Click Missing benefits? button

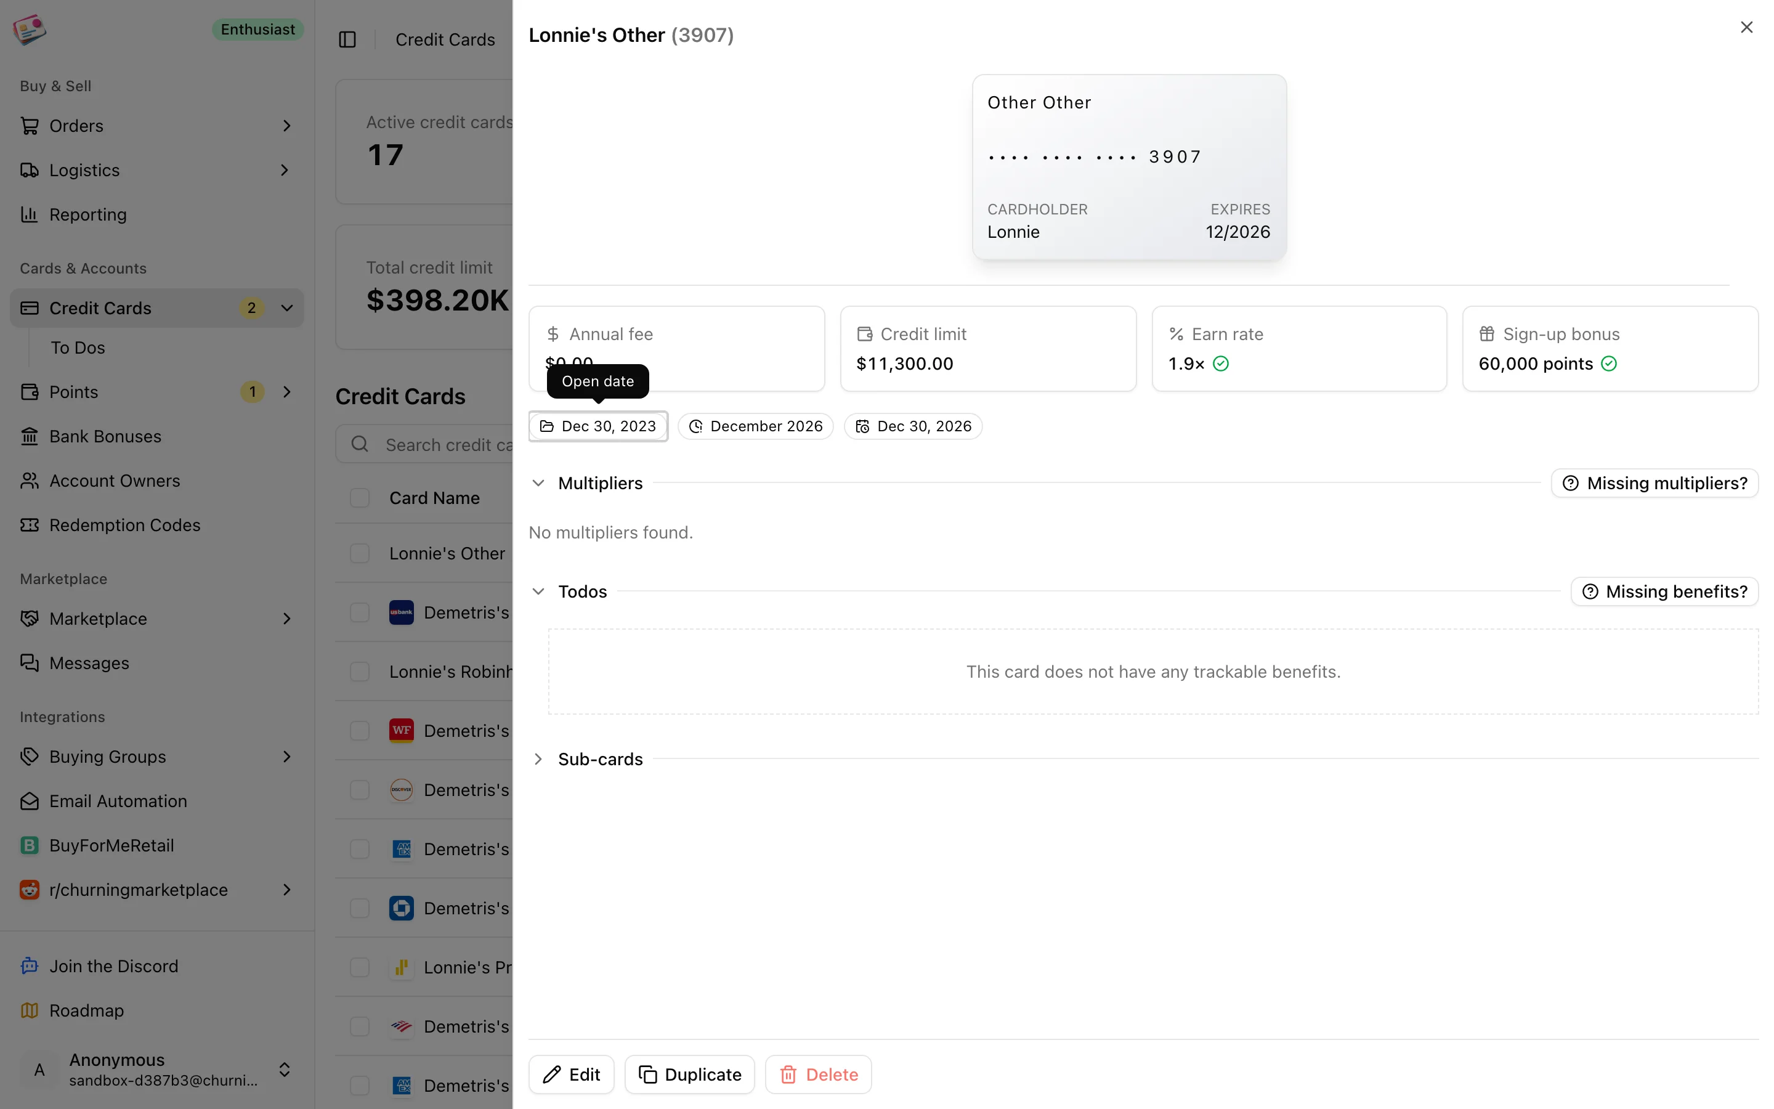click(x=1664, y=591)
